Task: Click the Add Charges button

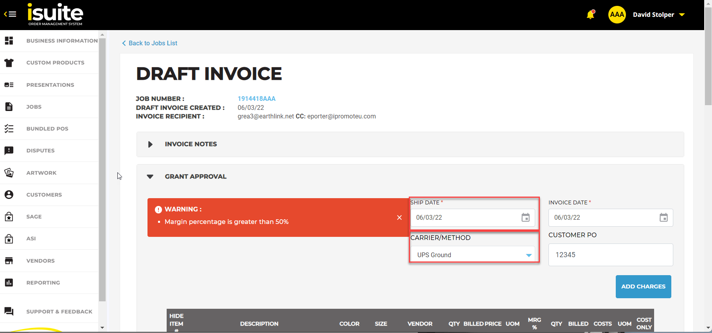Action: click(x=643, y=286)
